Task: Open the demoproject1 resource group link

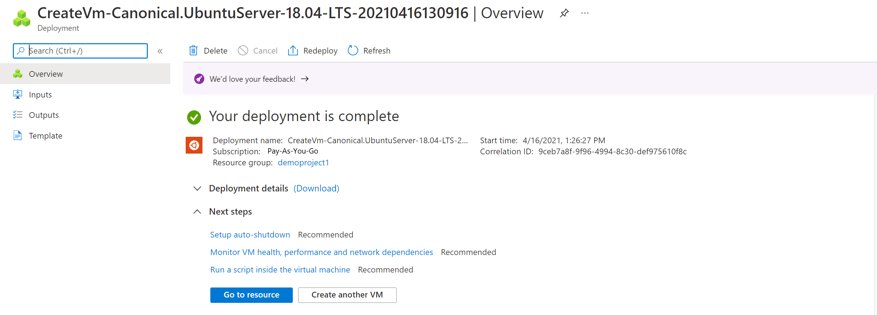Action: (x=304, y=162)
